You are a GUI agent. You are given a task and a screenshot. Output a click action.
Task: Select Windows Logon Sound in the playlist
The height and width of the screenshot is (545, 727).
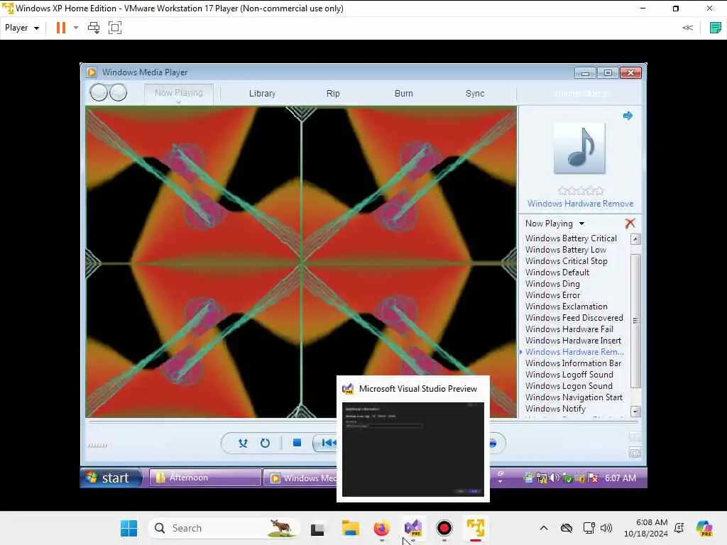569,386
